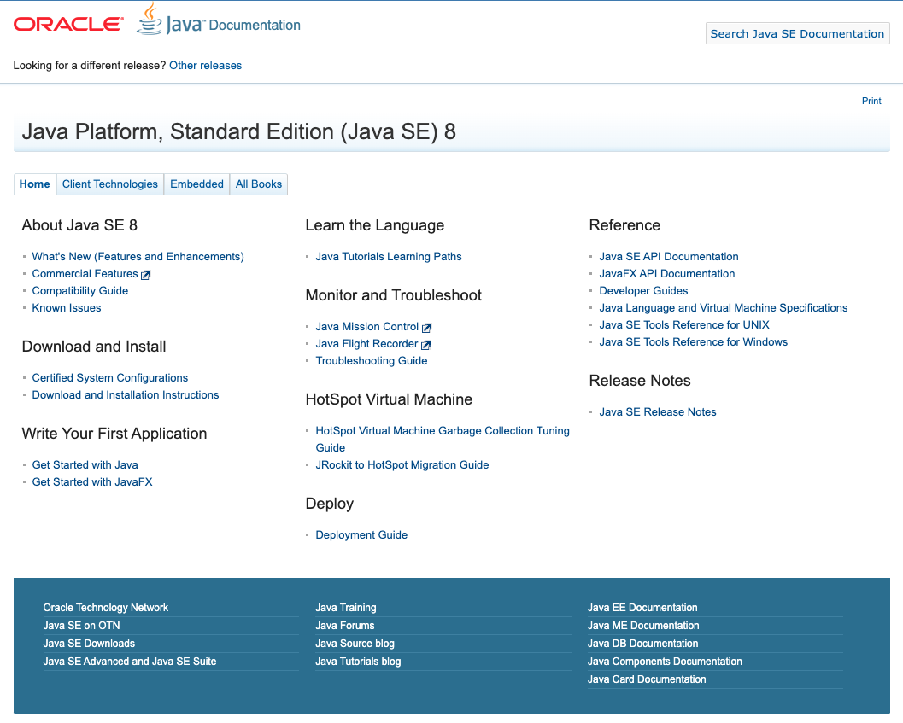The width and height of the screenshot is (903, 723).
Task: Open Java Tutorials Learning Paths
Action: click(389, 257)
